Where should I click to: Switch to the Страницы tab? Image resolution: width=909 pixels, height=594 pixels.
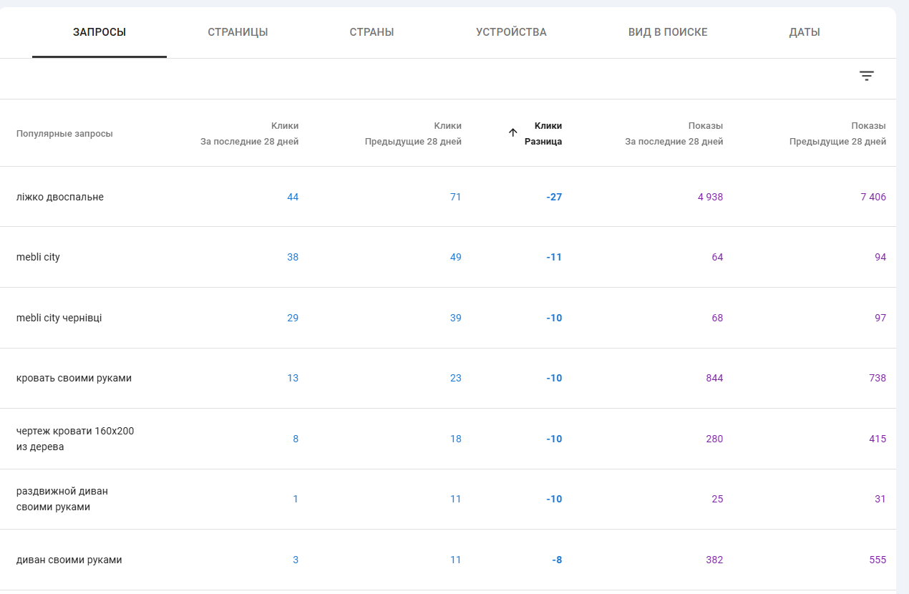(238, 32)
